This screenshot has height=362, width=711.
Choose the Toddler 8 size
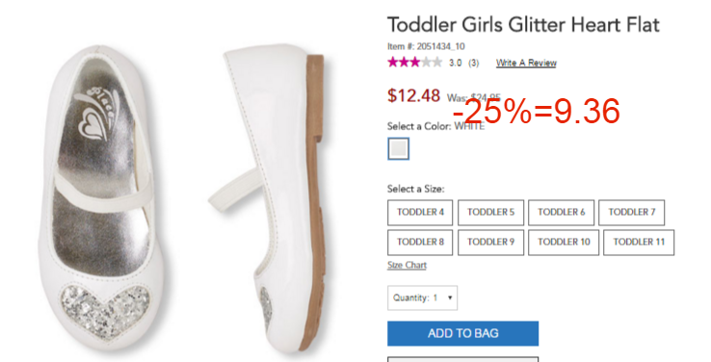point(420,243)
